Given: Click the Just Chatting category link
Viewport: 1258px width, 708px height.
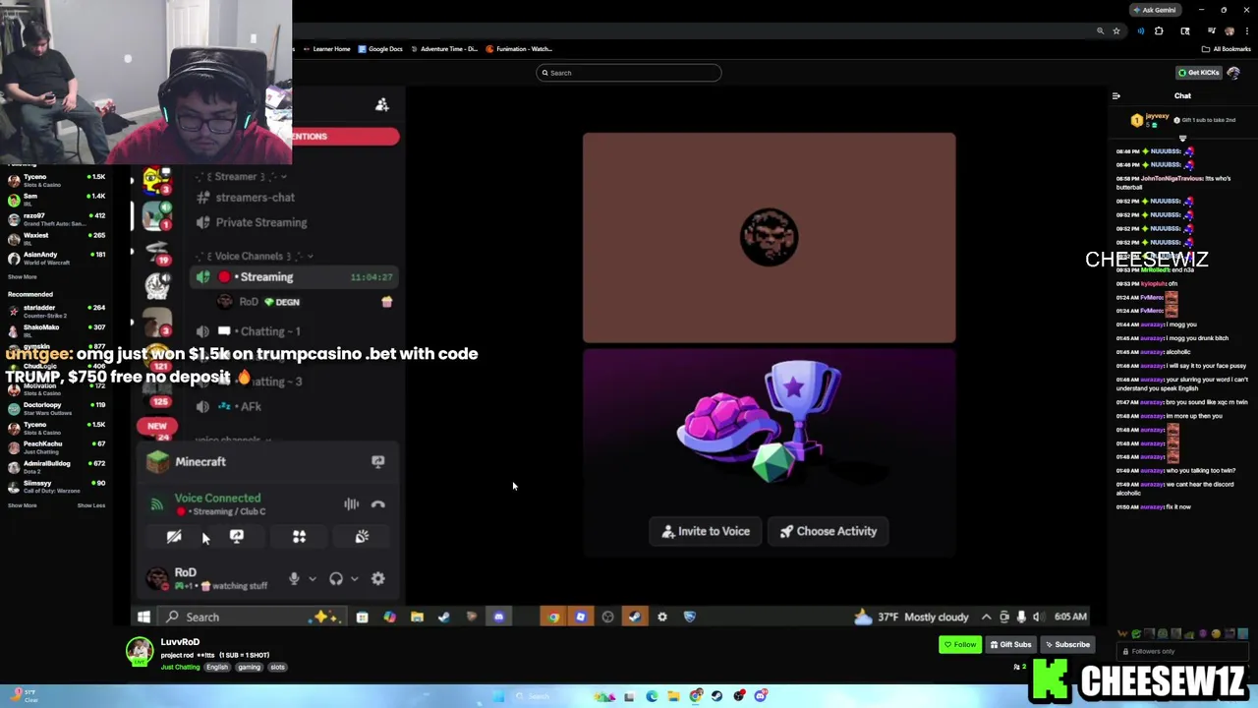Looking at the screenshot, I should pos(180,668).
